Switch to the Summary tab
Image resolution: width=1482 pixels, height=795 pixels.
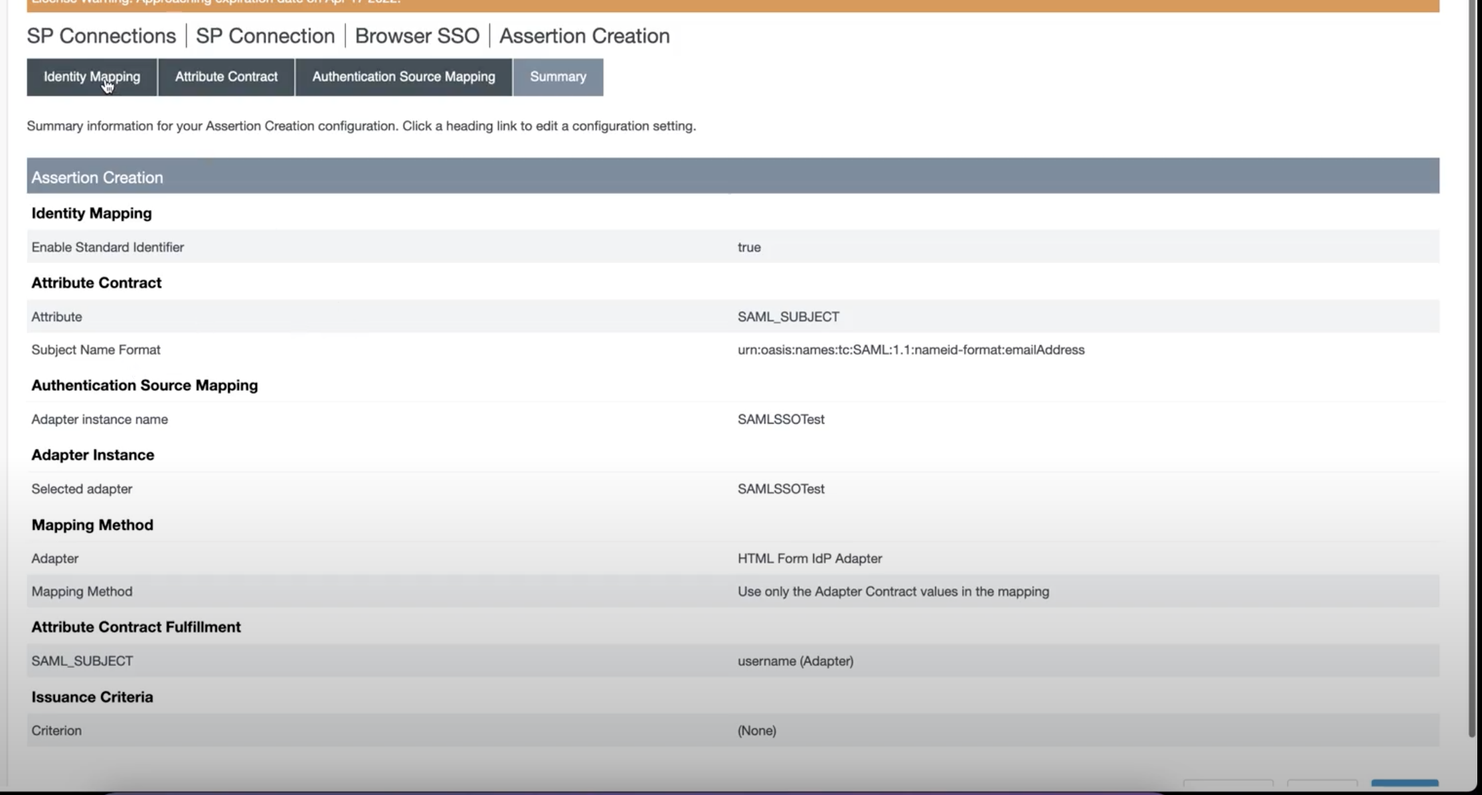(x=558, y=77)
